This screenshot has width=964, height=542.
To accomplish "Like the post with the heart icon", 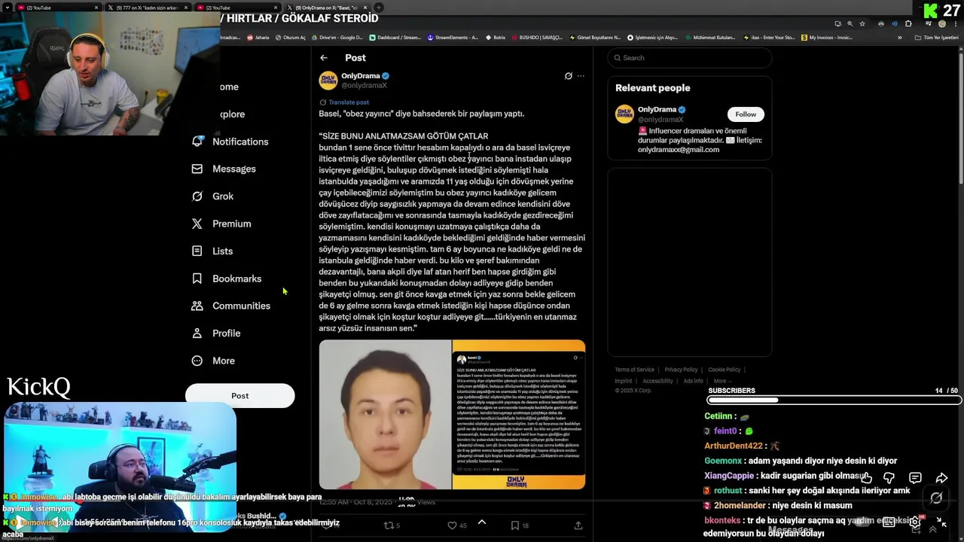I will (452, 525).
